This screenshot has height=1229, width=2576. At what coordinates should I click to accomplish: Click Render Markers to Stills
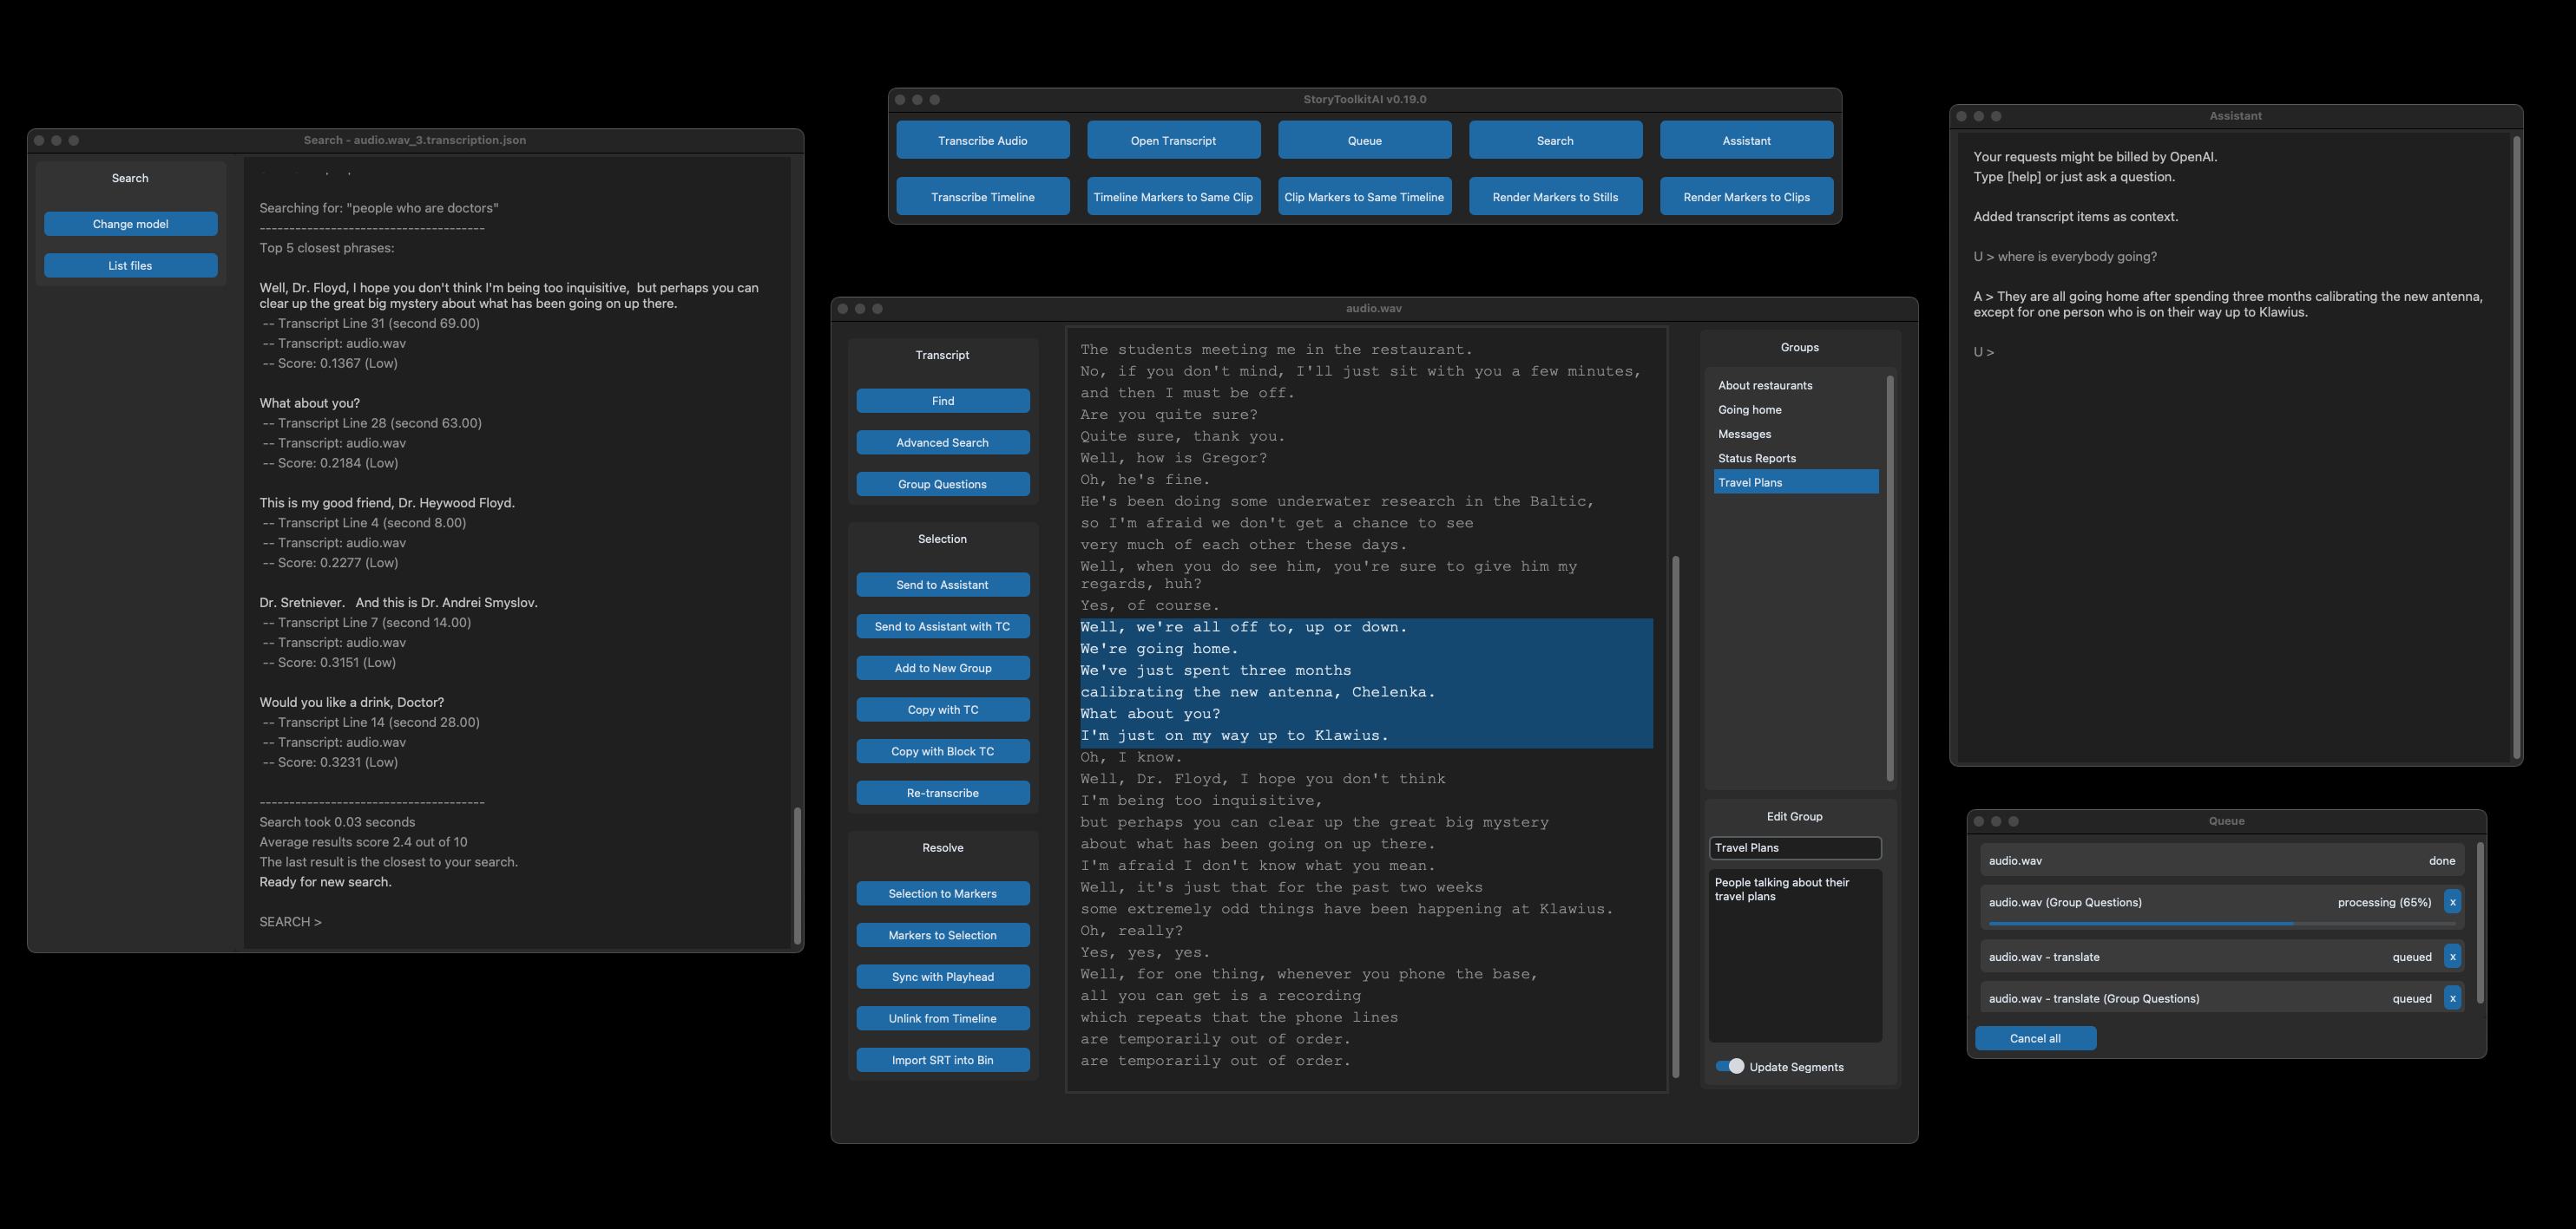pyautogui.click(x=1556, y=196)
